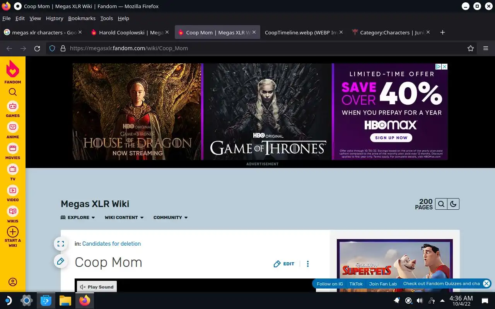Reload the page in Firefox
Screen dimensions: 495x309
click(37, 48)
